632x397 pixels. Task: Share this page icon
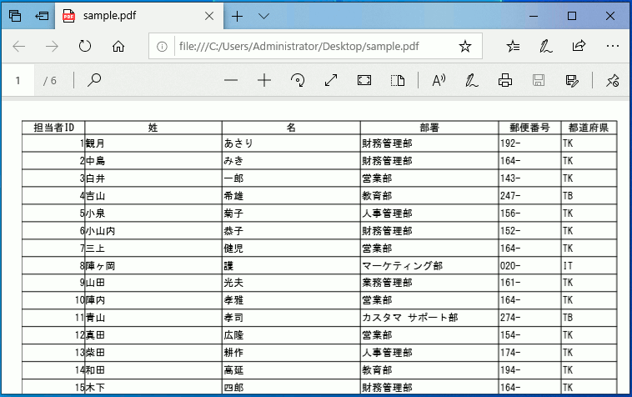click(x=579, y=46)
